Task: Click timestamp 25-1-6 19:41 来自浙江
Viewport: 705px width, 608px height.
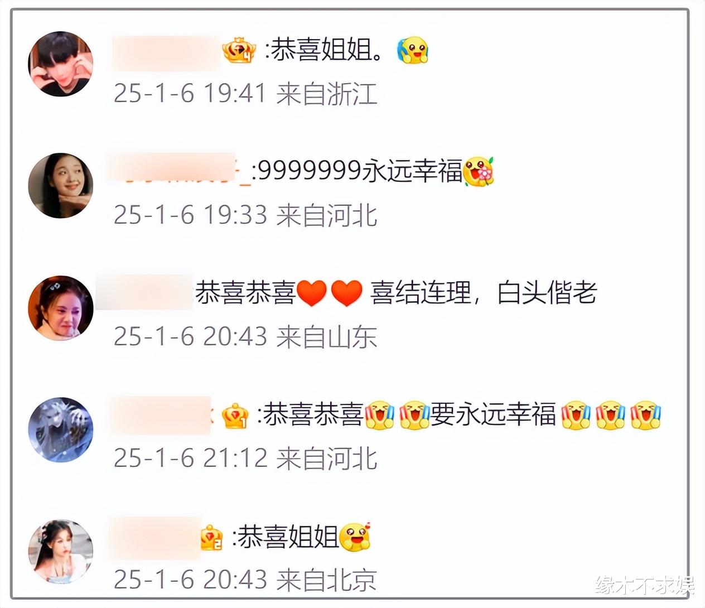Action: 245,93
